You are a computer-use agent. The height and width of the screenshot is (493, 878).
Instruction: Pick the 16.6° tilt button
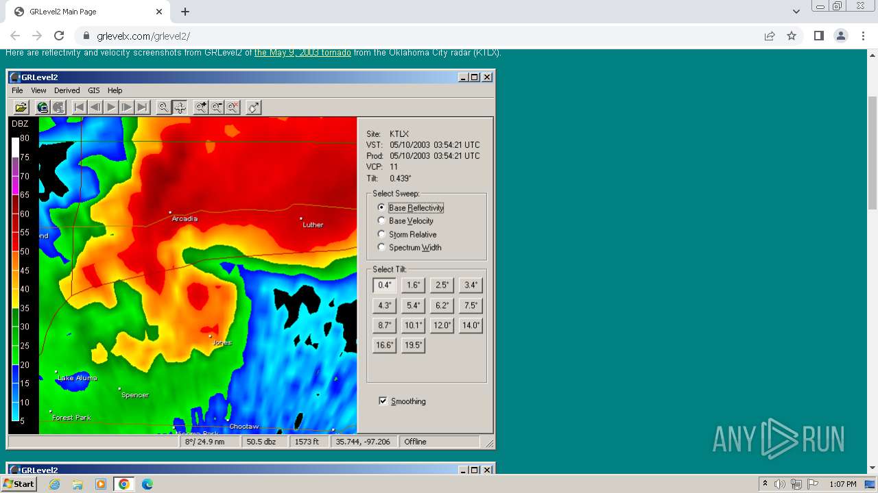pyautogui.click(x=385, y=345)
